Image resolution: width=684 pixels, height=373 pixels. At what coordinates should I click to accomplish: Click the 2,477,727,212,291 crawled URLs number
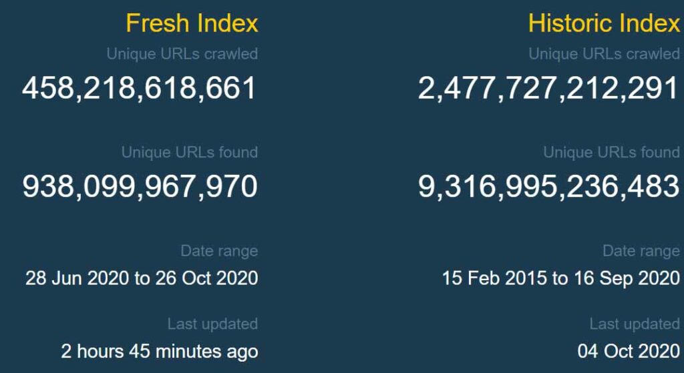click(x=548, y=89)
